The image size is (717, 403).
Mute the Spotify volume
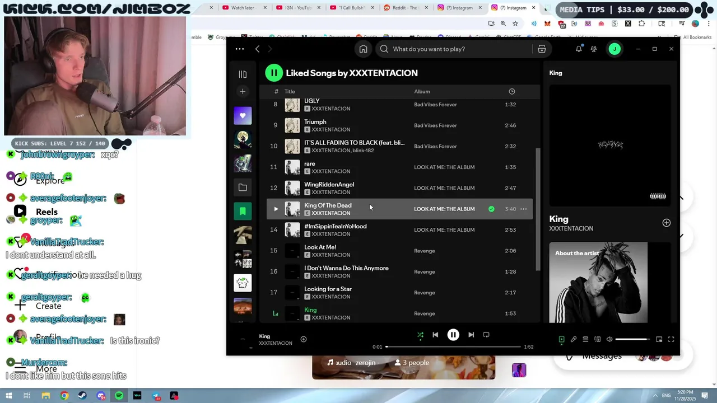point(609,339)
